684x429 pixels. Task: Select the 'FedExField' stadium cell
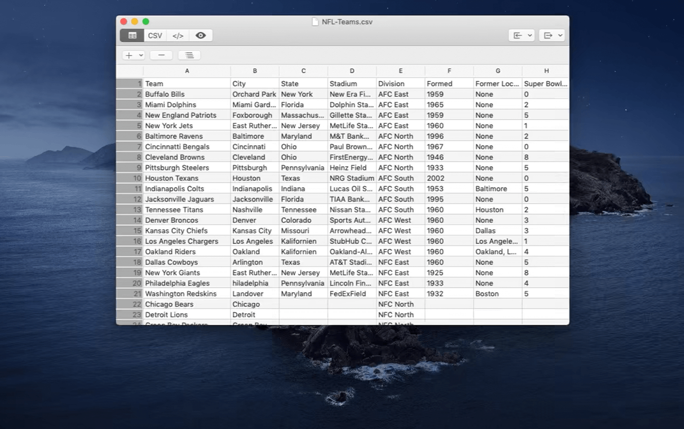352,294
